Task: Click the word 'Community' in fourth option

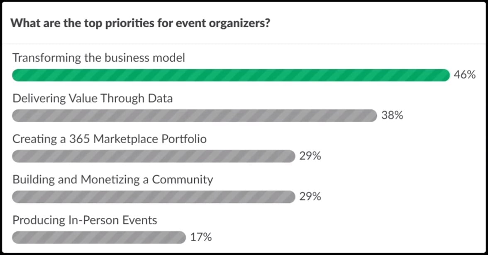Action: (183, 180)
